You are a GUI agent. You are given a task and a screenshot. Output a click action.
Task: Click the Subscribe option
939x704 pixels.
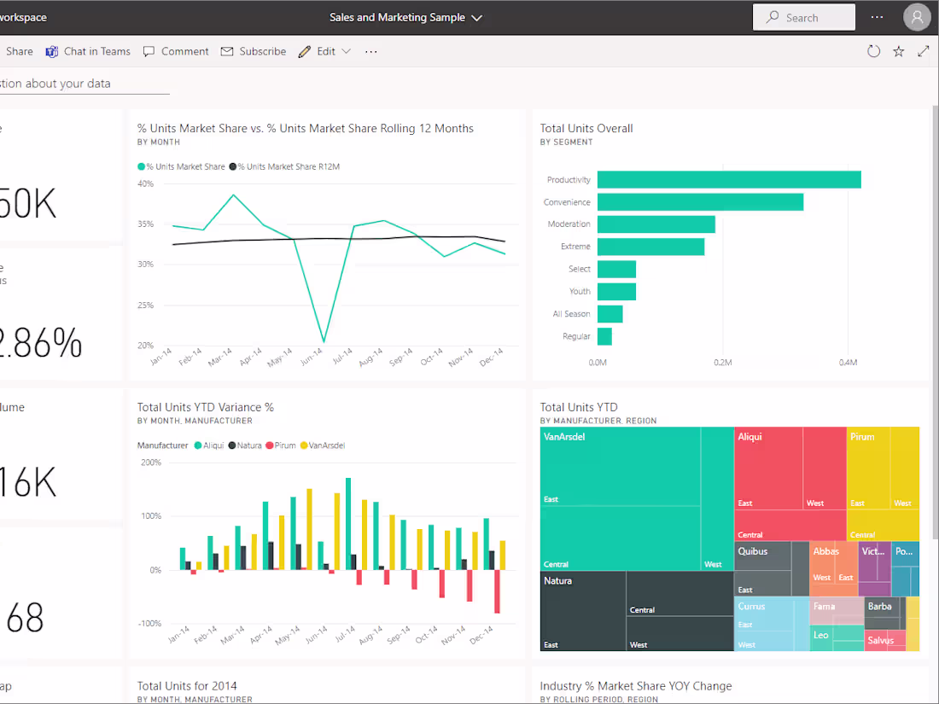[x=254, y=51]
